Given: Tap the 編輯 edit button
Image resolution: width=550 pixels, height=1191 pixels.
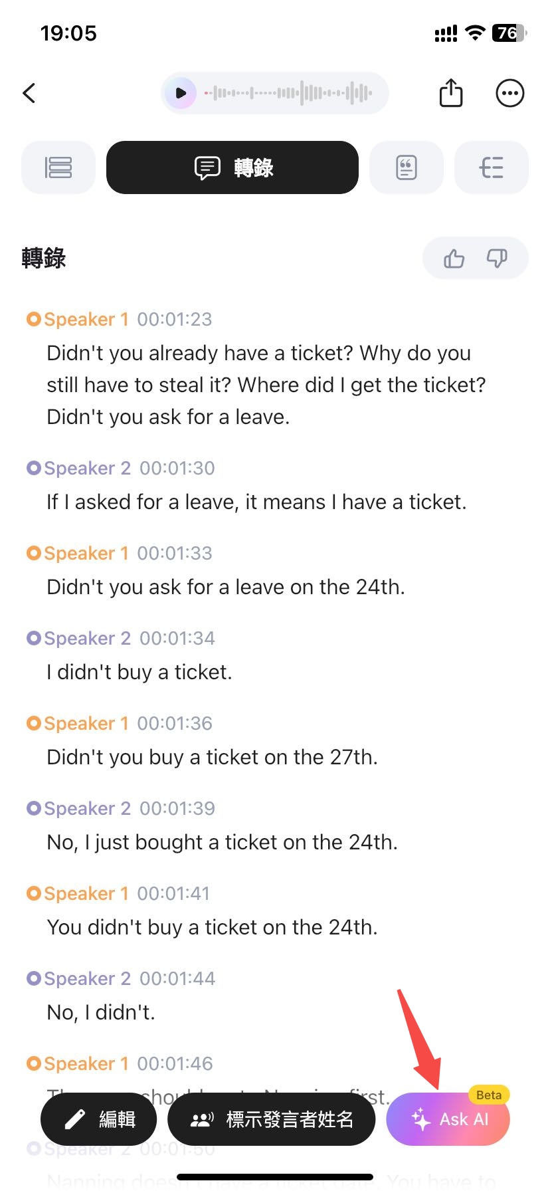Looking at the screenshot, I should (99, 1119).
